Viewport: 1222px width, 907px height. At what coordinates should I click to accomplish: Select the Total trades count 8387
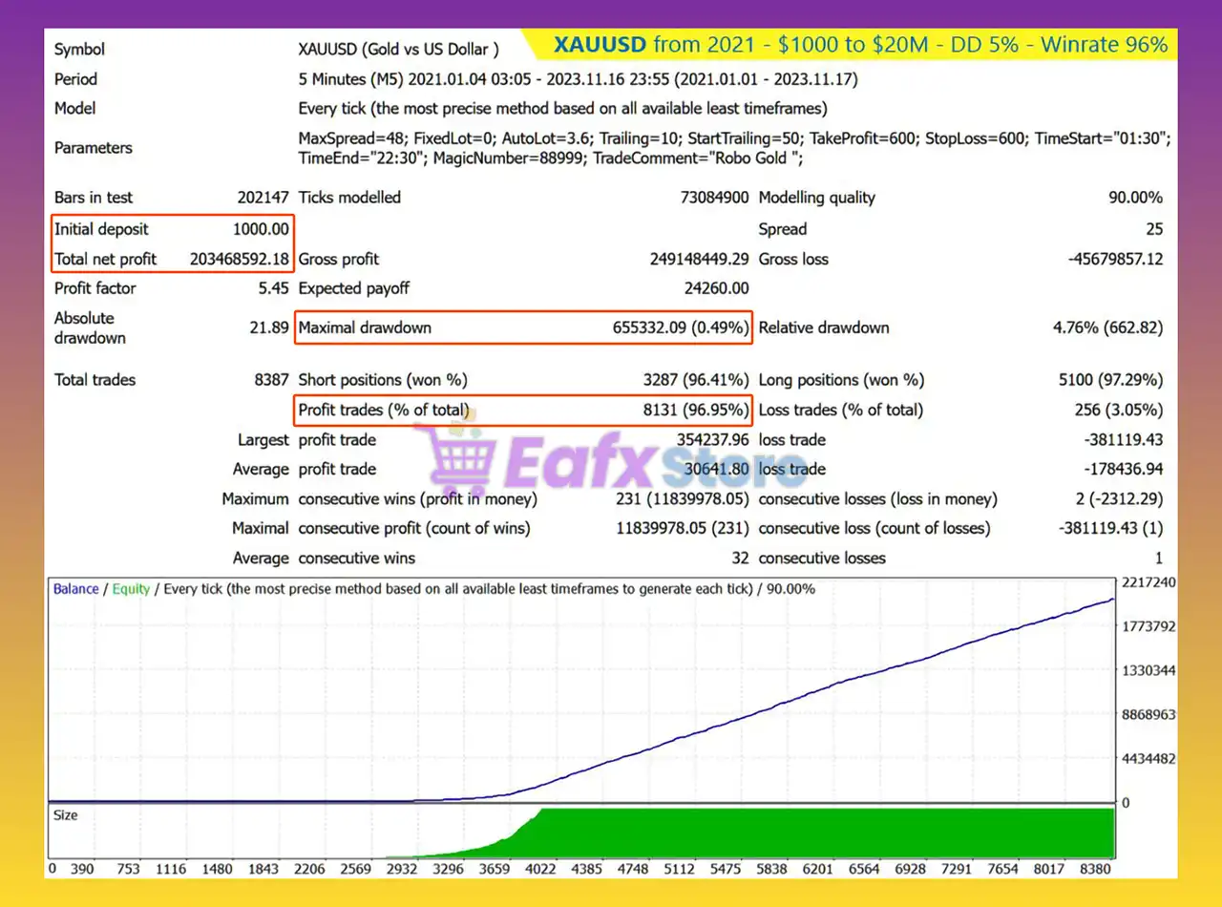click(x=271, y=380)
